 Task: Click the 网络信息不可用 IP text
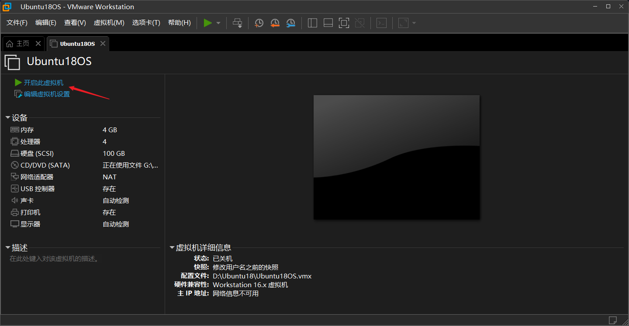[x=235, y=293]
